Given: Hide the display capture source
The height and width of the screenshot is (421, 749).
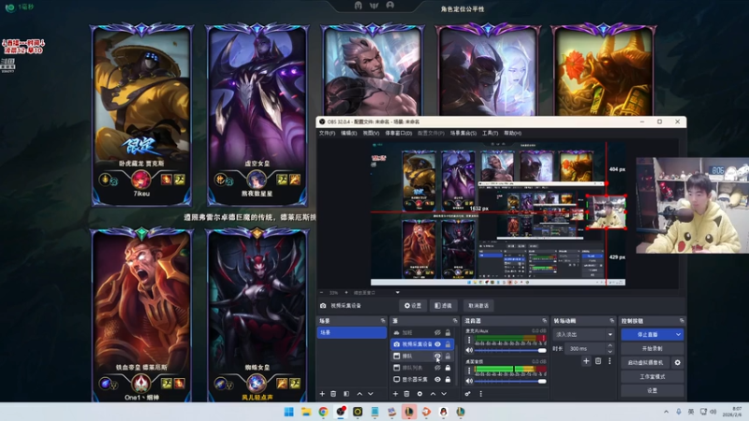Looking at the screenshot, I should 437,380.
